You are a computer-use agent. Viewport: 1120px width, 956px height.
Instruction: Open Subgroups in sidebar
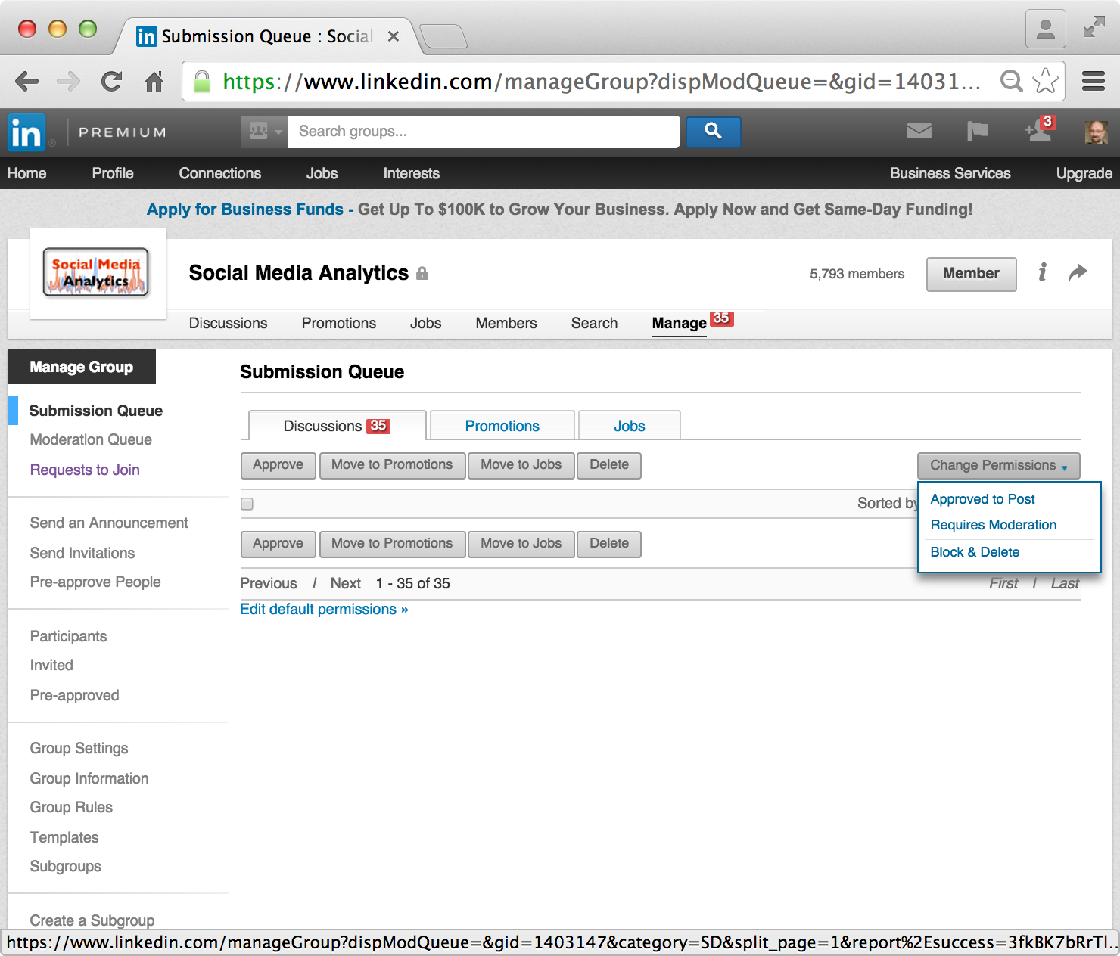tap(65, 867)
